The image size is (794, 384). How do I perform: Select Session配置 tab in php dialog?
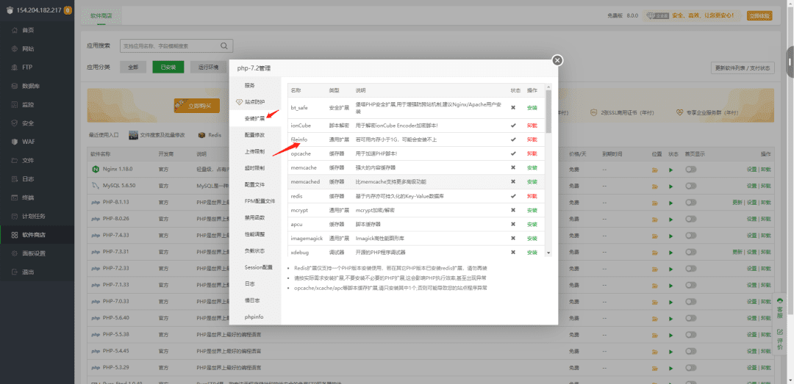[x=255, y=267]
